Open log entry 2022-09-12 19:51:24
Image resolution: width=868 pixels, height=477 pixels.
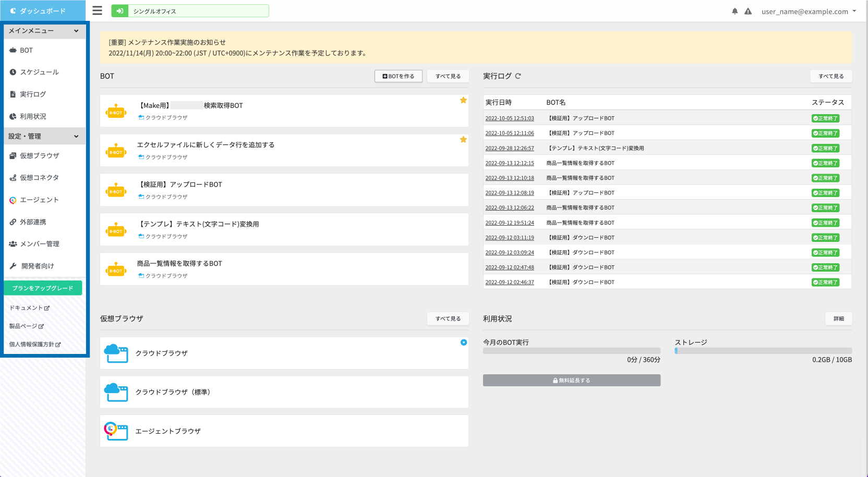click(x=510, y=223)
